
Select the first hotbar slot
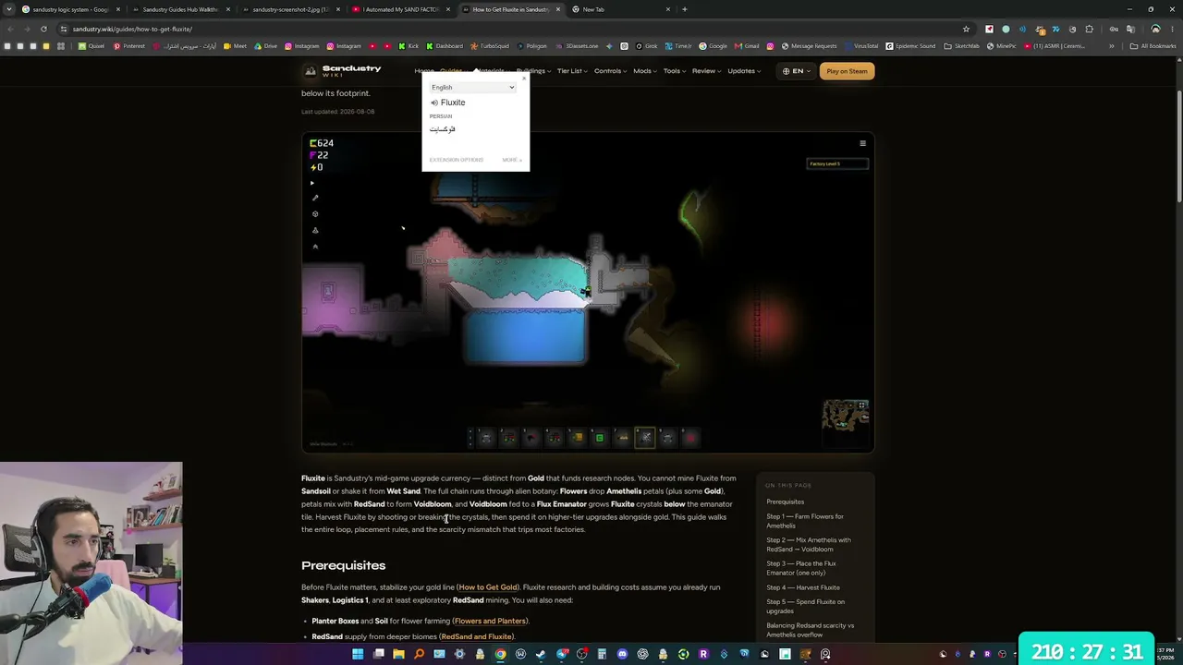486,438
